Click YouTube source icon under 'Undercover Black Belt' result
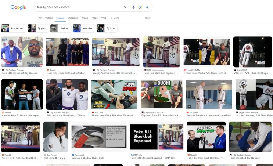This screenshot has height=166, width=273. 93,113
